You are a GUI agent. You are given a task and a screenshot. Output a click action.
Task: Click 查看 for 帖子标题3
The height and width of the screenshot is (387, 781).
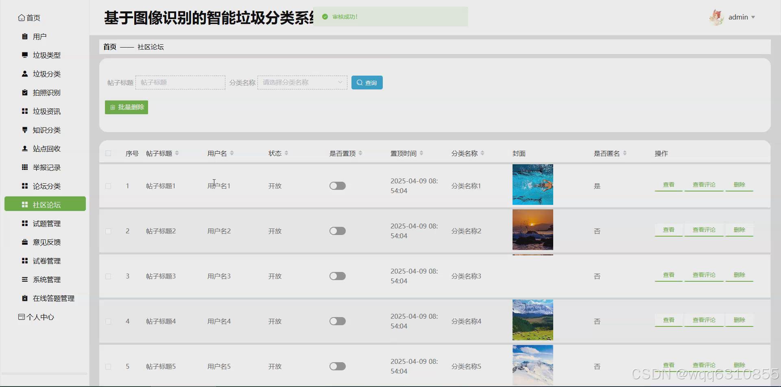click(669, 275)
